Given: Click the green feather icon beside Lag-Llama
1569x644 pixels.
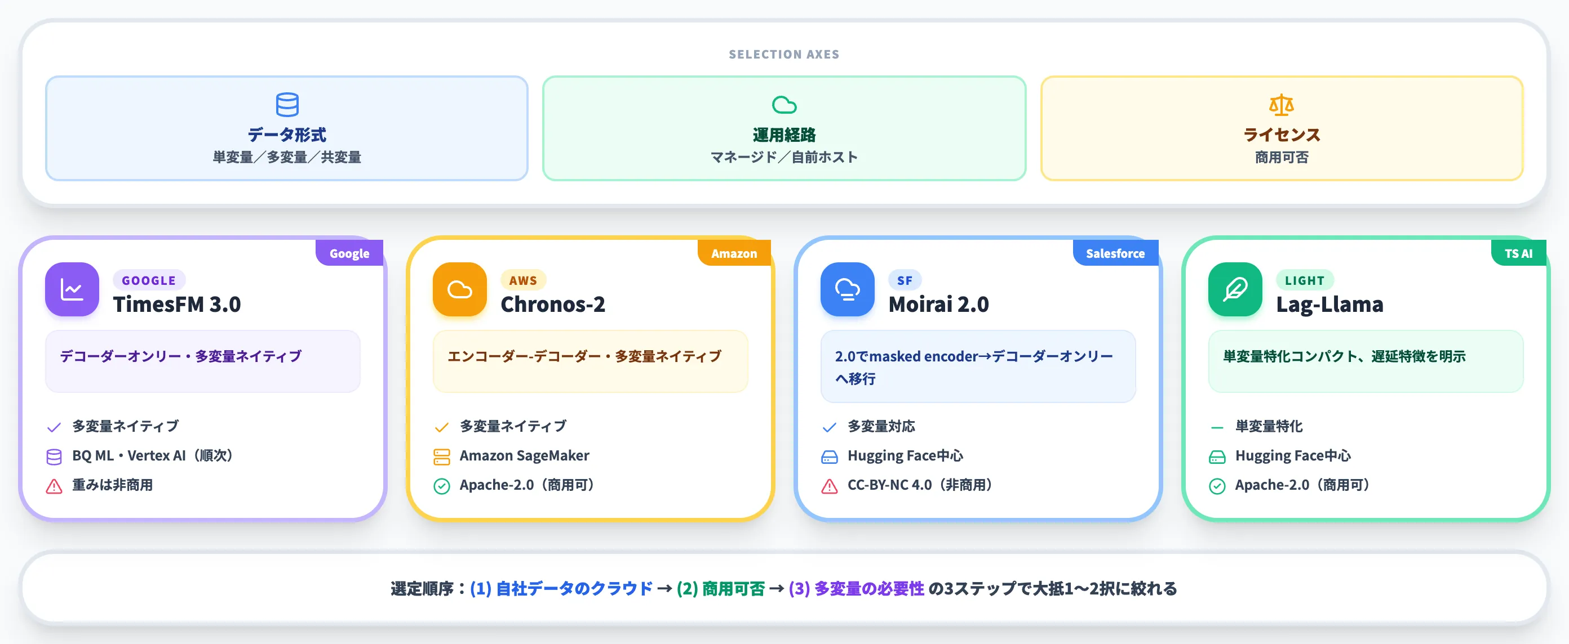Looking at the screenshot, I should tap(1235, 289).
